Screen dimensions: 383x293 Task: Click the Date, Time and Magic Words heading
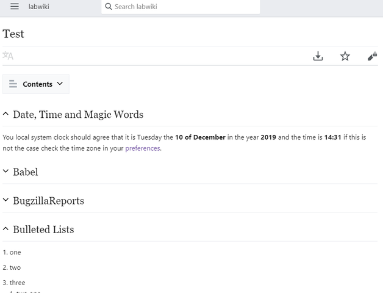pos(78,114)
